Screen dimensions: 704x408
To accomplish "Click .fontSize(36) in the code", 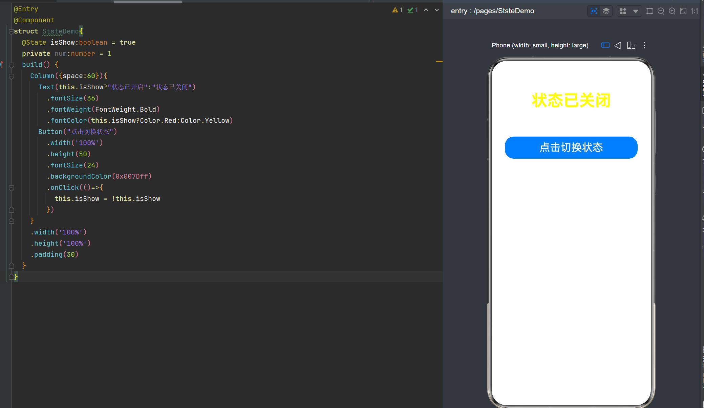I will click(x=72, y=98).
